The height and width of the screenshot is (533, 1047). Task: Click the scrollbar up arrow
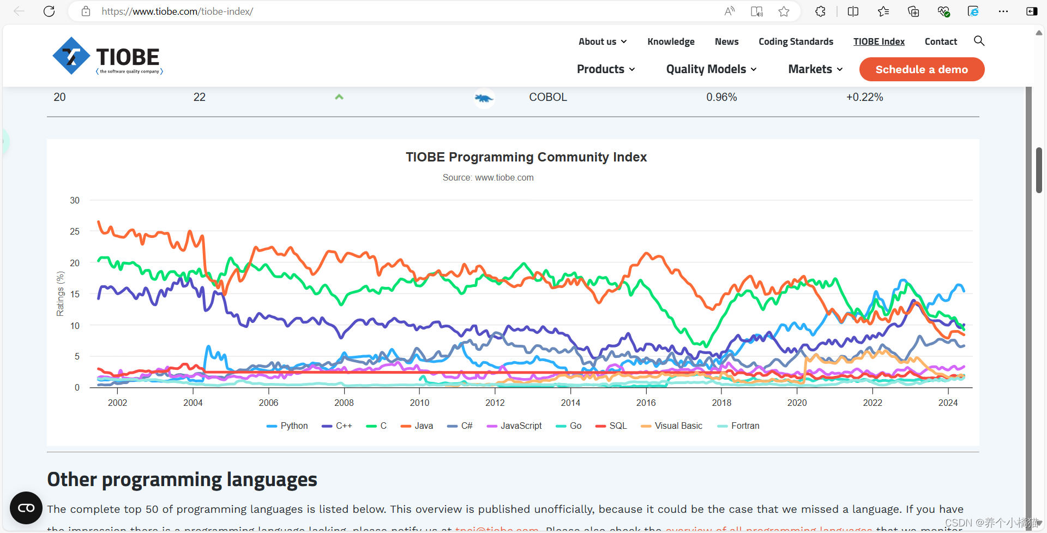[1039, 33]
